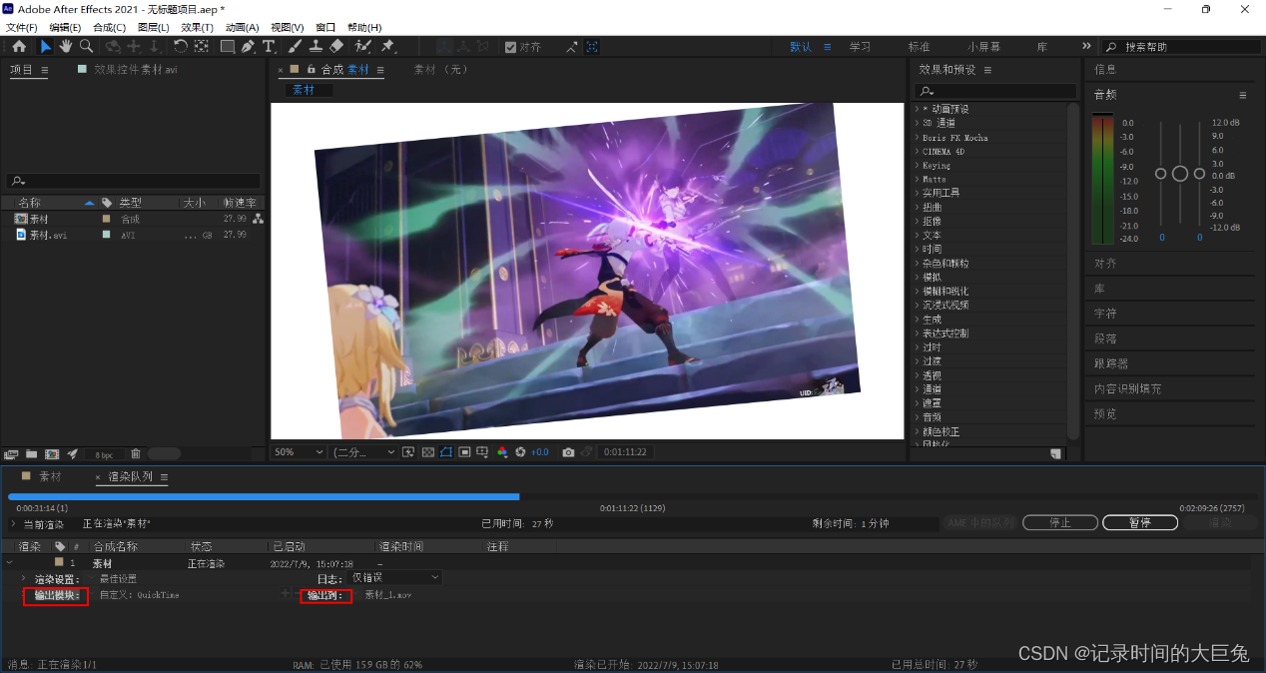This screenshot has height=673, width=1266.
Task: Open the resolution (二分...) dropdown
Action: (364, 452)
